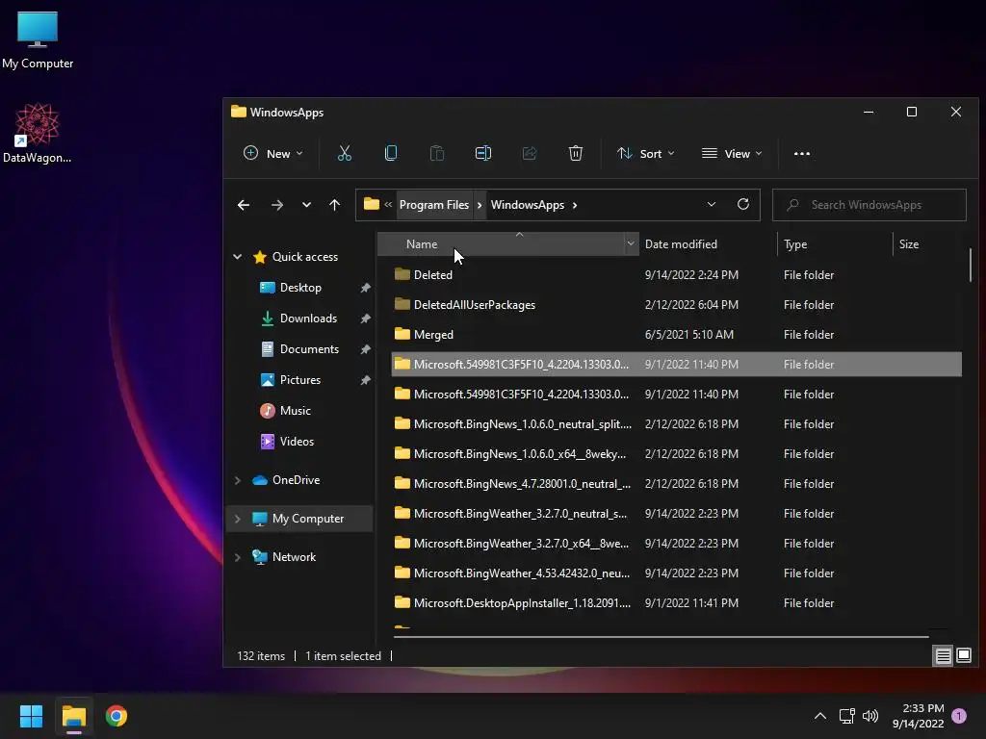Click File Explorer on the taskbar
Image resolution: width=986 pixels, height=739 pixels.
[x=73, y=716]
